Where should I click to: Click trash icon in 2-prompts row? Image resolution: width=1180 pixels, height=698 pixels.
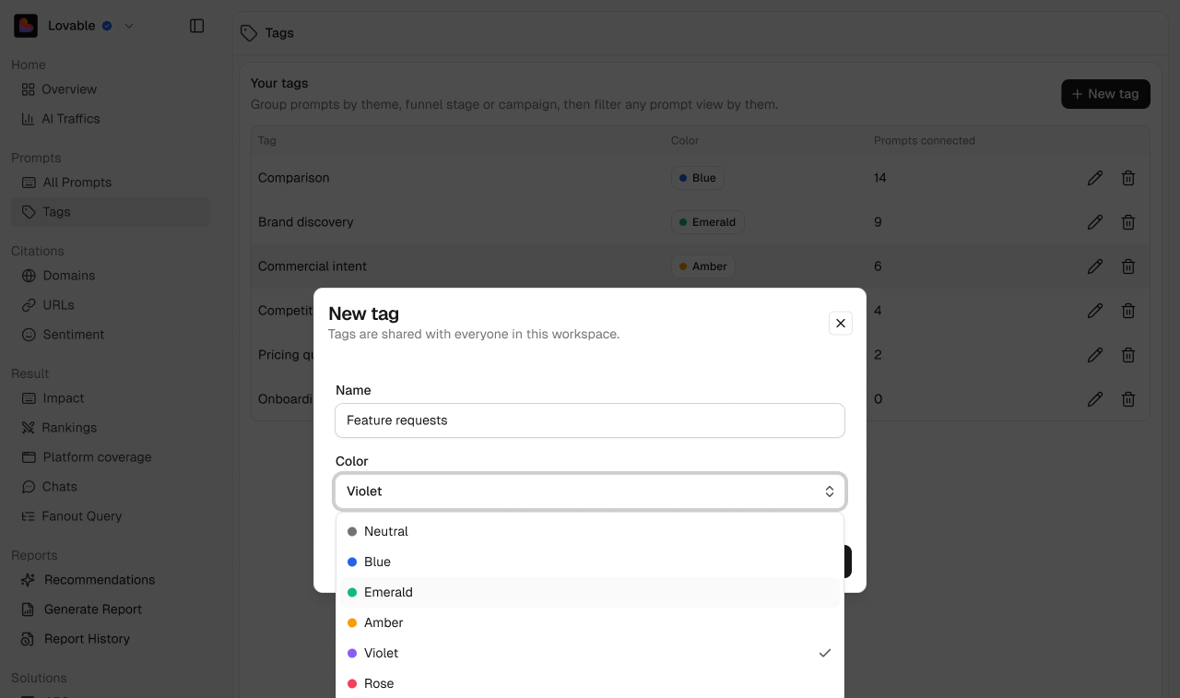pyautogui.click(x=1128, y=355)
